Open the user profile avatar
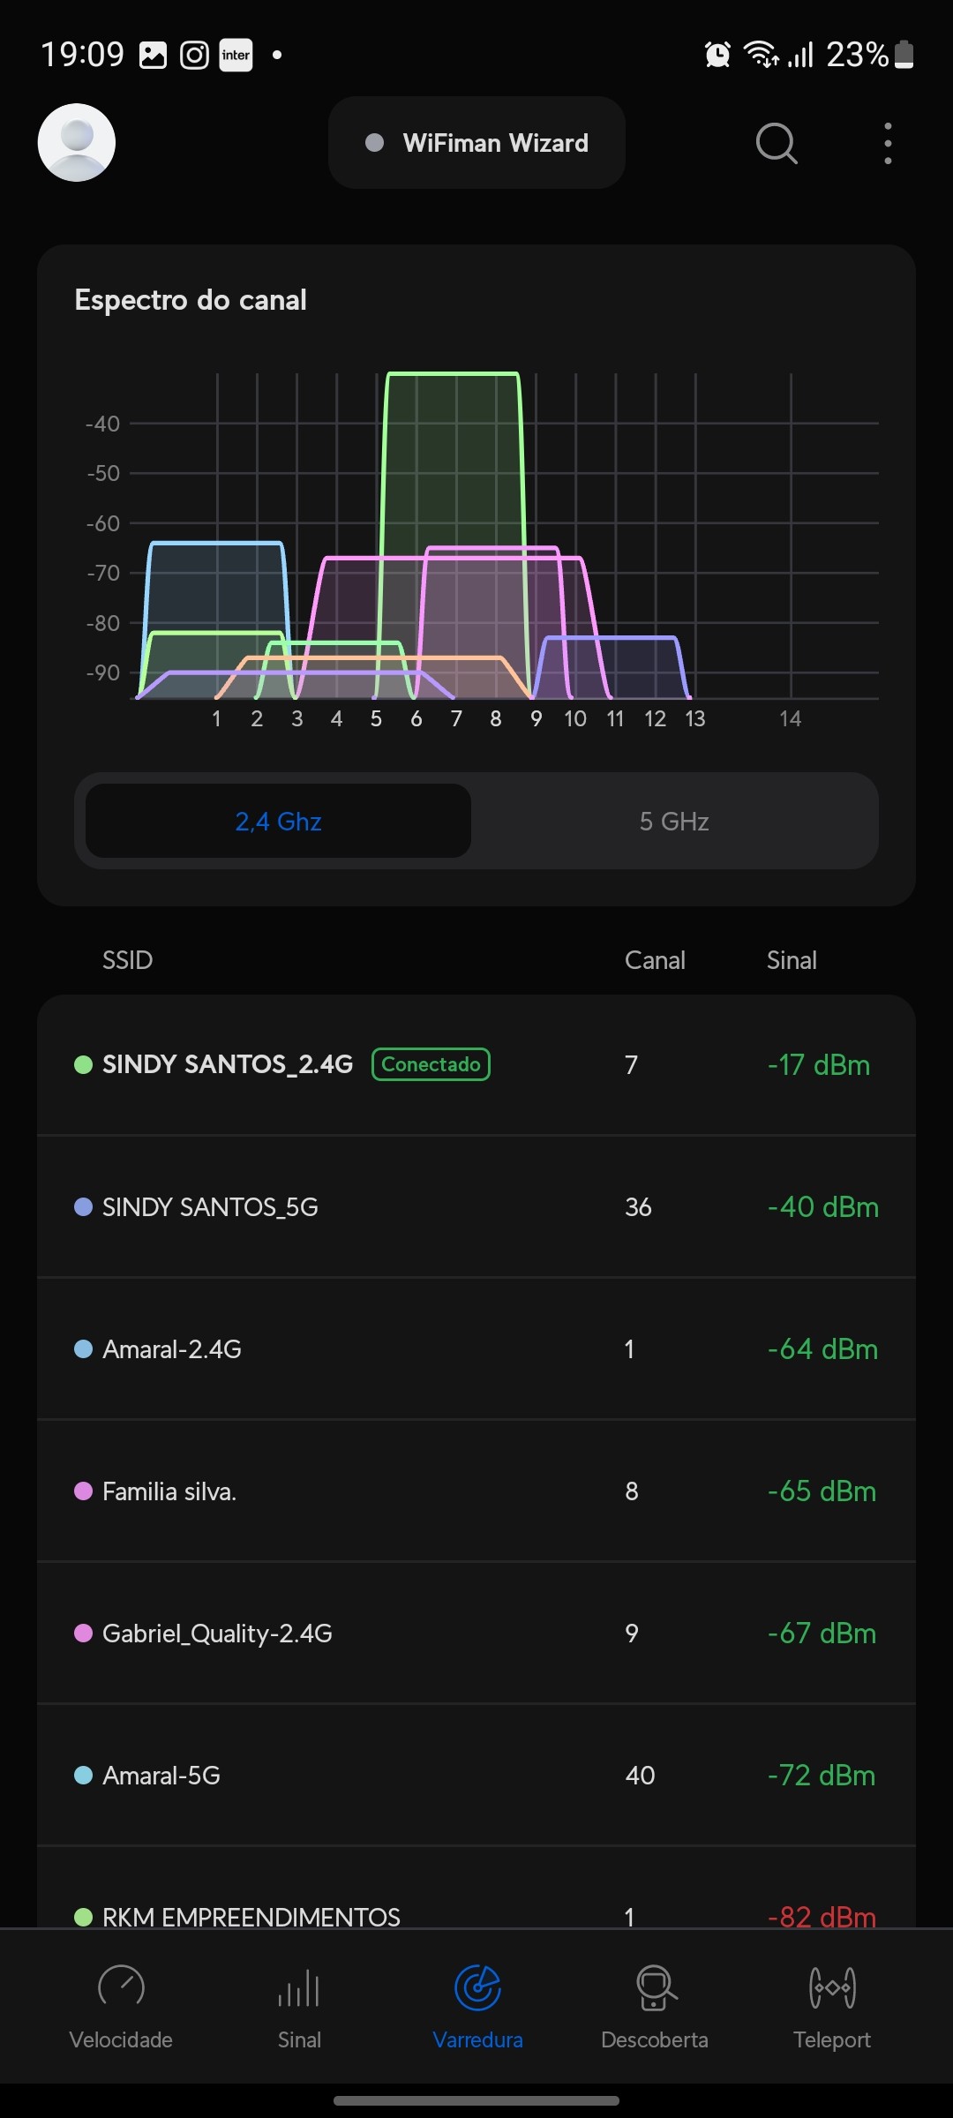 click(x=77, y=143)
